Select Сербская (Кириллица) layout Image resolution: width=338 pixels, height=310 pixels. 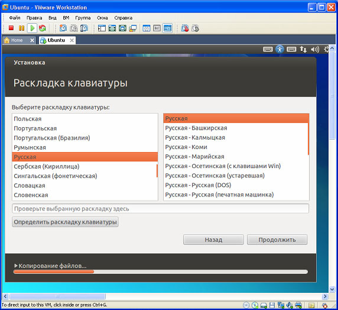pos(84,166)
